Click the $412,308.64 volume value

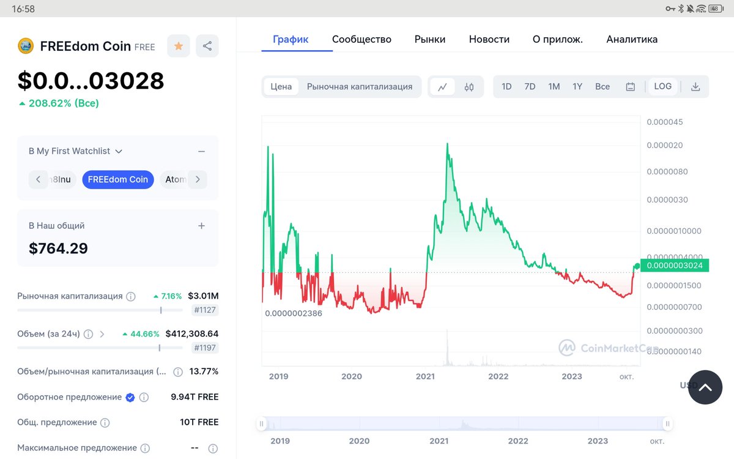tap(192, 334)
